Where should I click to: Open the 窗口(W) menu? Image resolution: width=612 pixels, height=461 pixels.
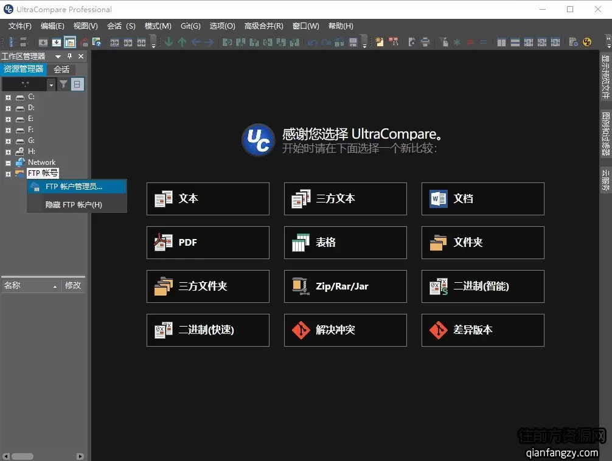[305, 26]
